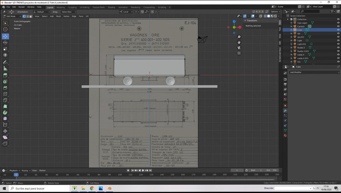Expand the Caja vagon tree item

(291, 23)
